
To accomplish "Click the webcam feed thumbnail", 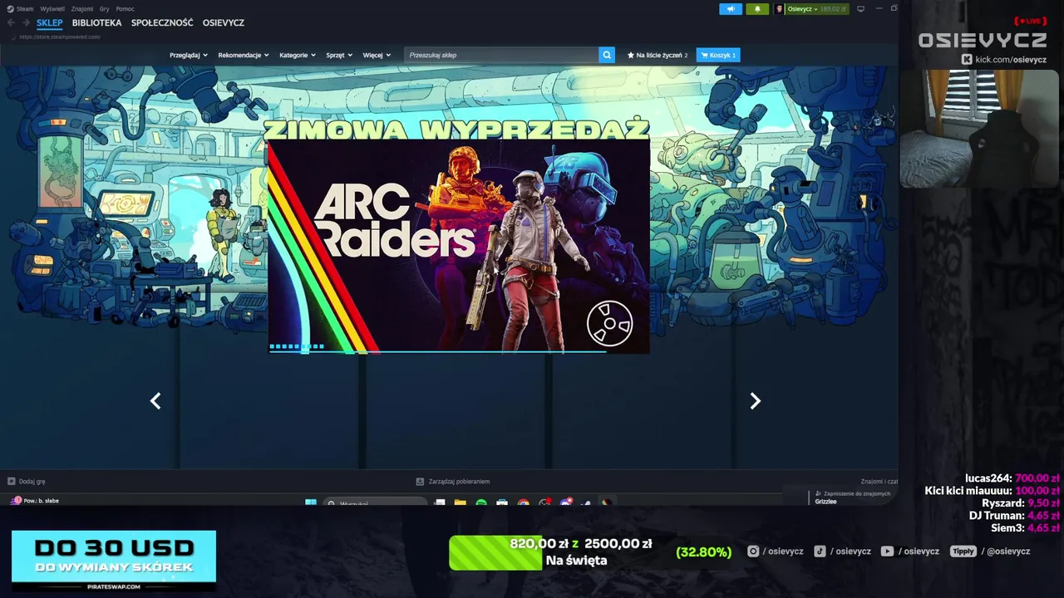I will [x=978, y=129].
